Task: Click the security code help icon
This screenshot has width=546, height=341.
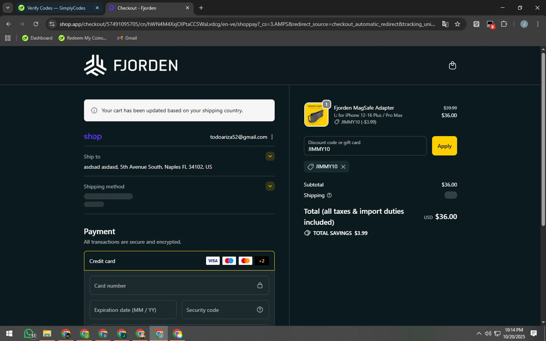Action: pyautogui.click(x=260, y=310)
